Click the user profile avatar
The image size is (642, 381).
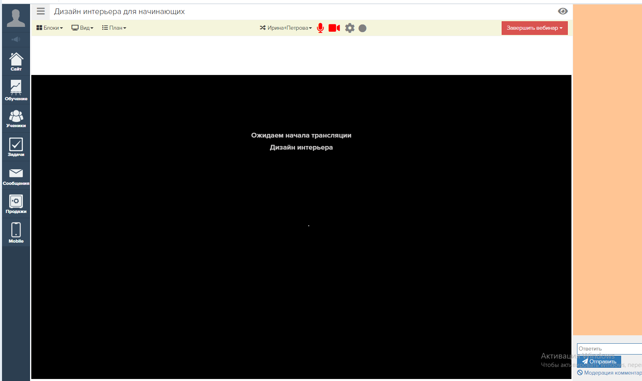(x=16, y=18)
